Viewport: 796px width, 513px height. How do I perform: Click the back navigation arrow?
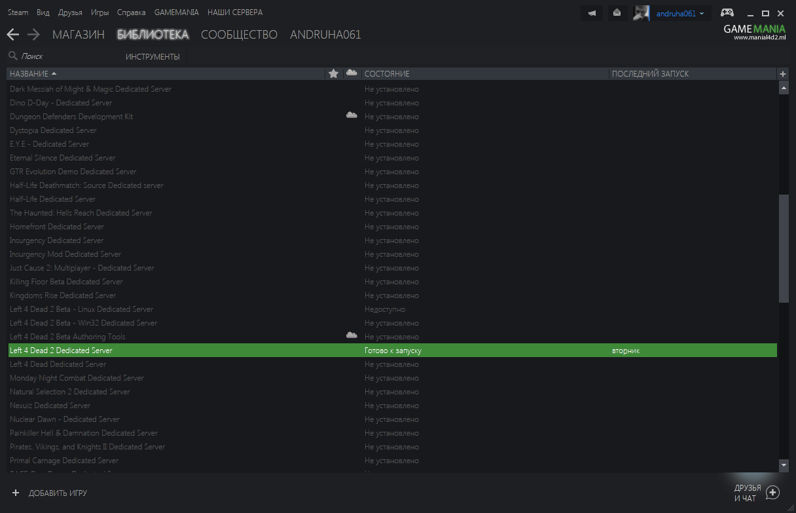(x=12, y=35)
